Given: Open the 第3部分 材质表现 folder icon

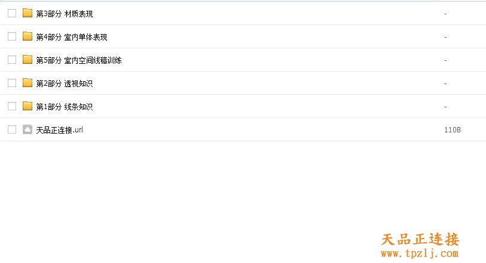Looking at the screenshot, I should click(27, 13).
